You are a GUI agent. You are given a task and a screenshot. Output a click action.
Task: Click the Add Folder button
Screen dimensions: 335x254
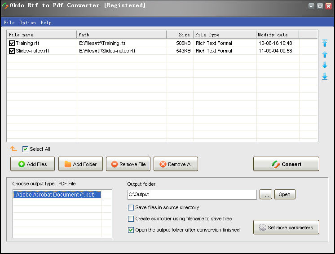[80, 164]
